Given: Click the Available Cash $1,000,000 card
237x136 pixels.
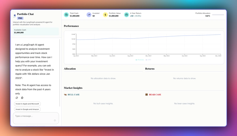Looking at the screenshot, I should [x=36, y=31].
